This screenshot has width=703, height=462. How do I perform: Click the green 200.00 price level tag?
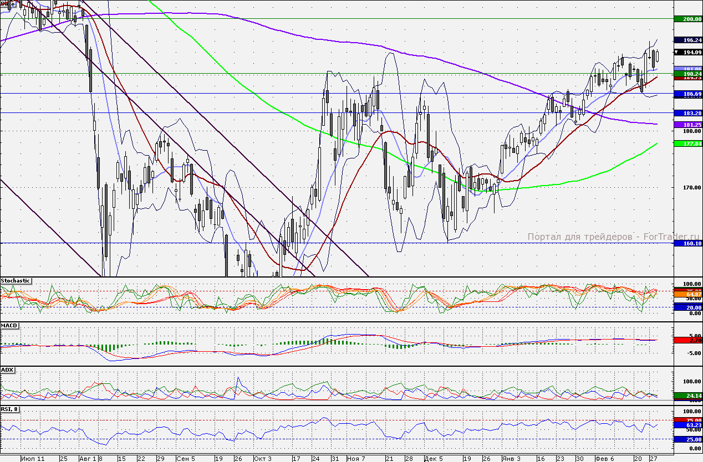point(688,19)
